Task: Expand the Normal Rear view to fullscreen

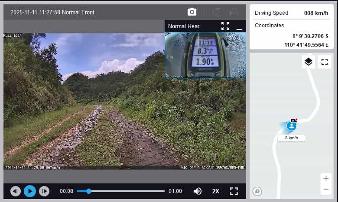Action: coord(225,26)
